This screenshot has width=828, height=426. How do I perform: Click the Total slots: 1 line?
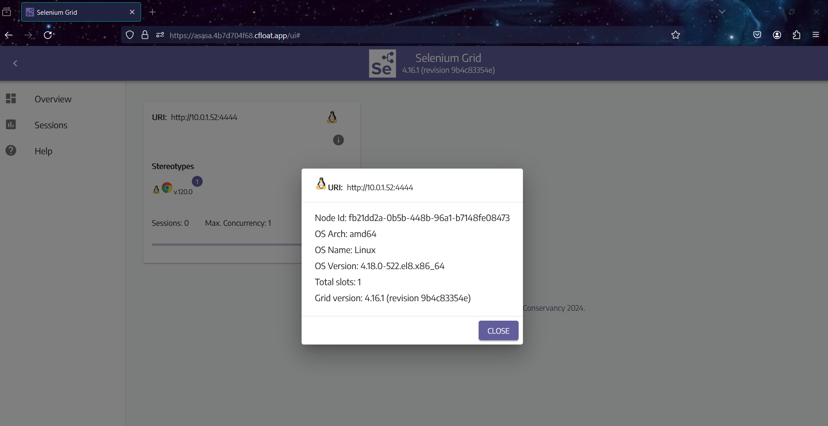(x=338, y=282)
